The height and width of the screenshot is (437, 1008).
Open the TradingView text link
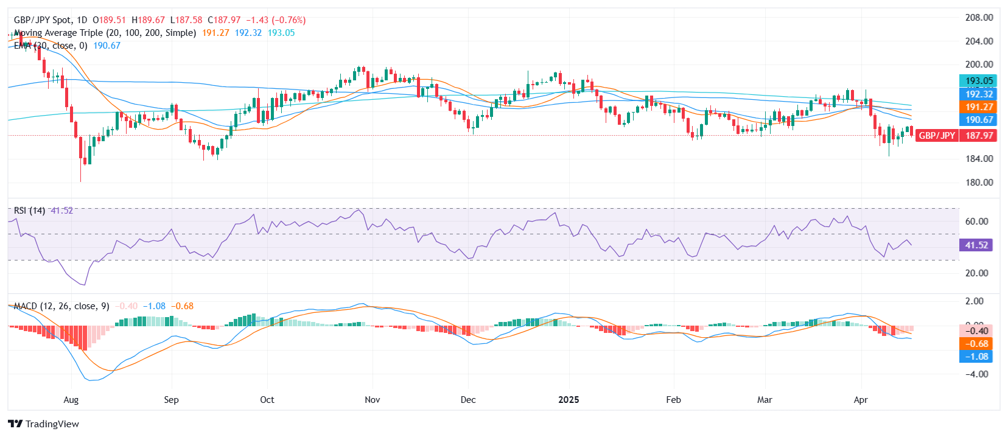[52, 424]
